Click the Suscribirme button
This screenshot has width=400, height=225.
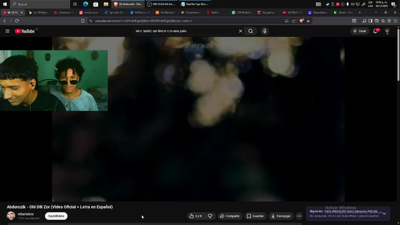tap(56, 216)
